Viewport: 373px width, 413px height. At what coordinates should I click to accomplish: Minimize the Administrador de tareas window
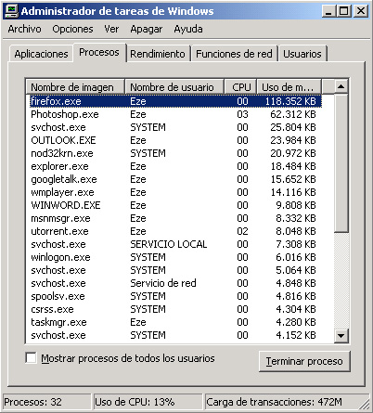[328, 11]
